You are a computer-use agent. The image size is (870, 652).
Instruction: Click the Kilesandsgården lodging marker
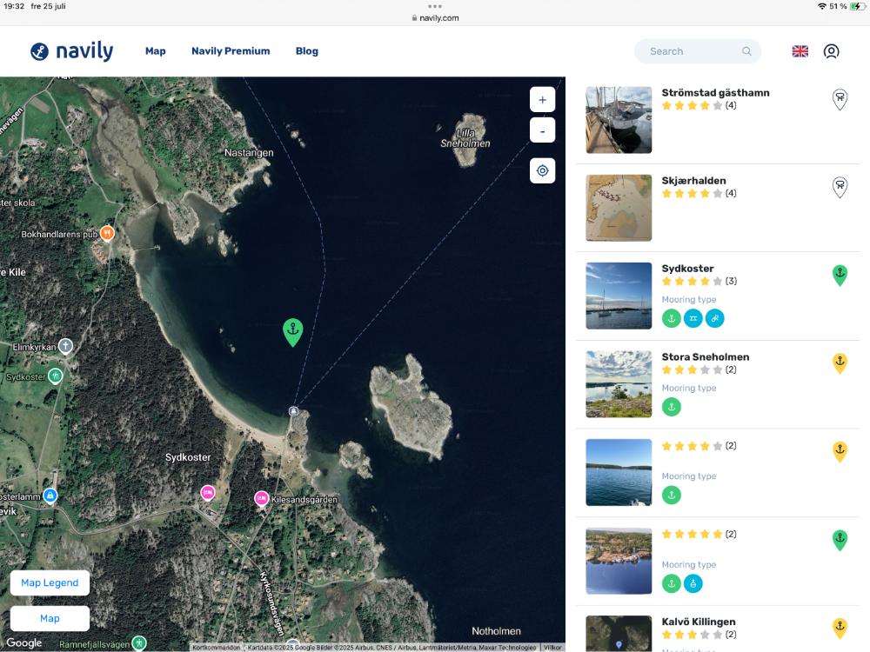pyautogui.click(x=261, y=498)
